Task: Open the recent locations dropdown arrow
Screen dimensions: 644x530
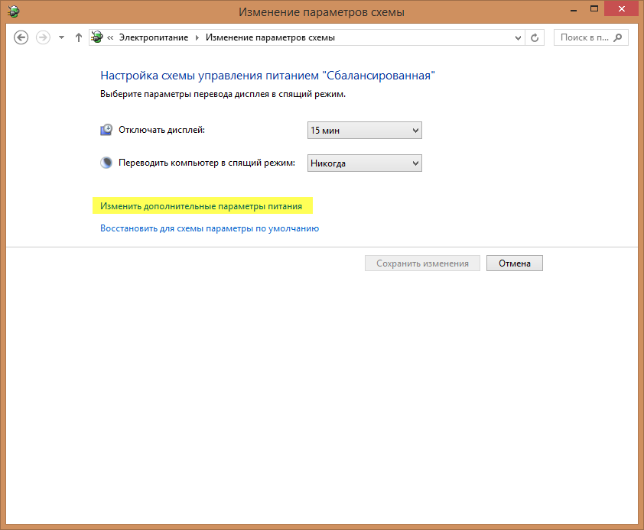Action: click(x=61, y=37)
